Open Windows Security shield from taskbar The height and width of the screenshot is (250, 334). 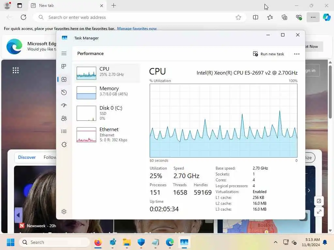point(141,242)
